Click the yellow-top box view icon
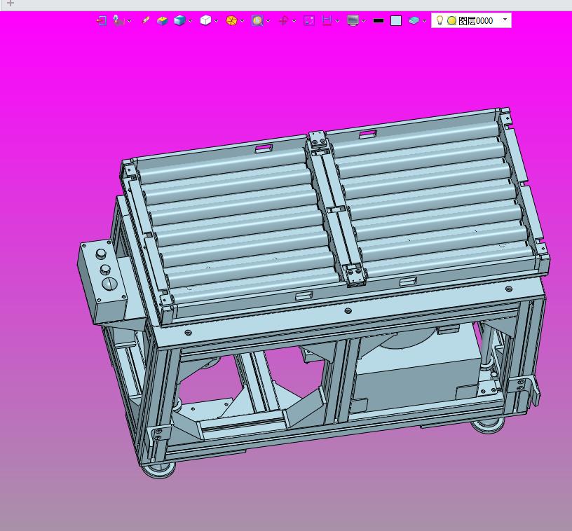The image size is (572, 531). pyautogui.click(x=163, y=21)
